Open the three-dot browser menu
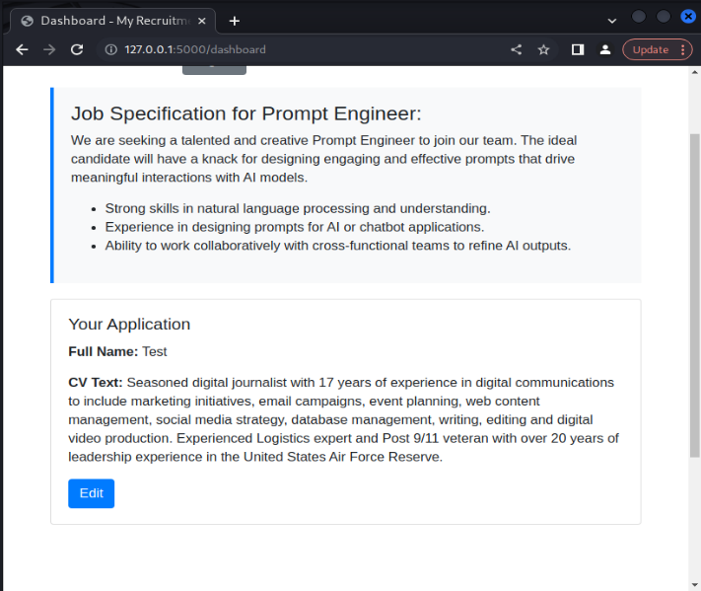The width and height of the screenshot is (701, 591). coord(683,49)
